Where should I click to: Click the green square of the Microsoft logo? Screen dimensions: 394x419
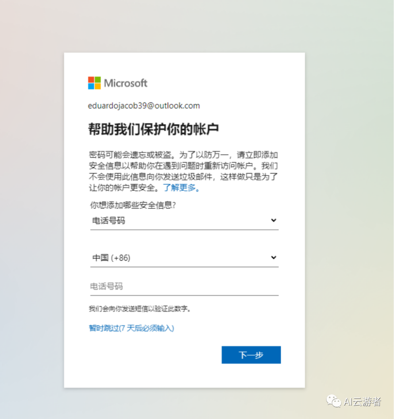97,80
